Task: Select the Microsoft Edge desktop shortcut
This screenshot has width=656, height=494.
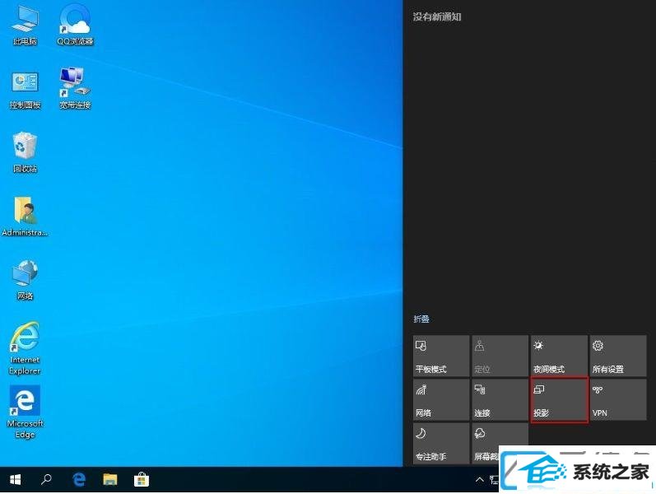Action: [x=25, y=412]
